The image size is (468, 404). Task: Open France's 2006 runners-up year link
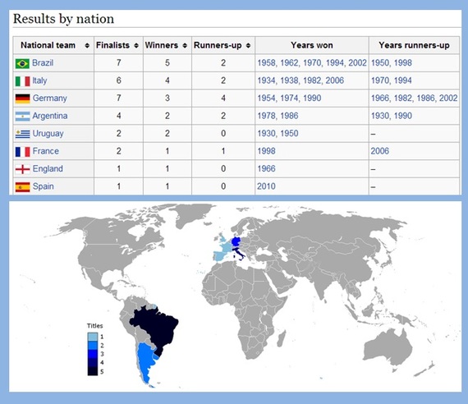379,151
